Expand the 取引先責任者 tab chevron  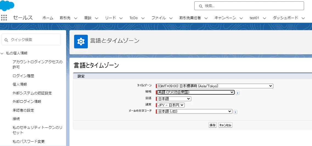[x=206, y=18]
